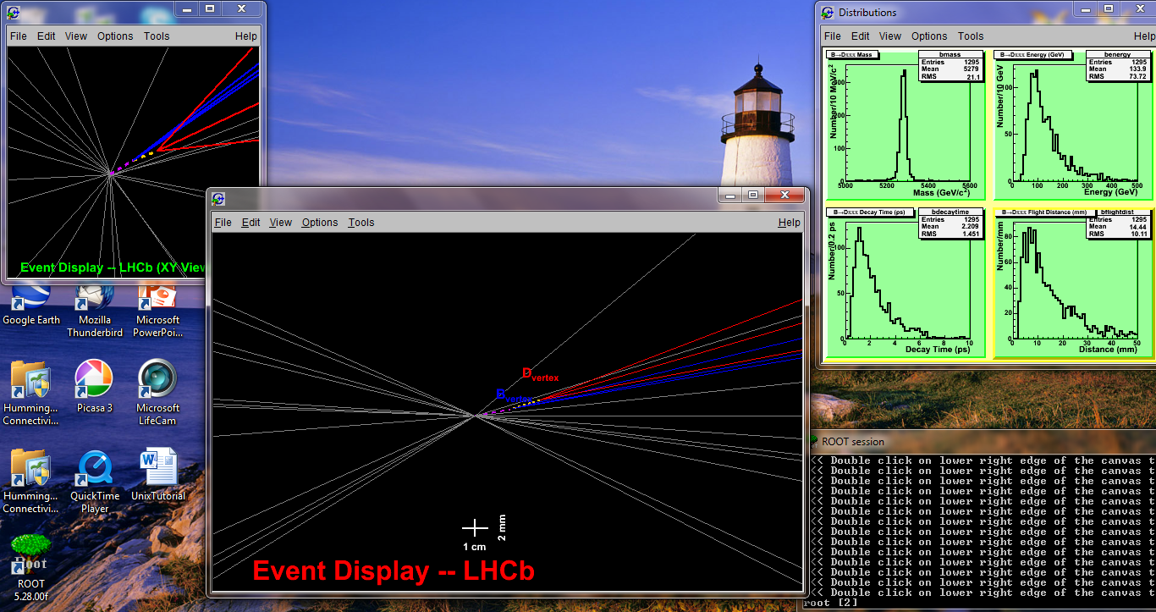Viewport: 1156px width, 612px height.
Task: Open Help menu in the Distributions window
Action: (1144, 36)
